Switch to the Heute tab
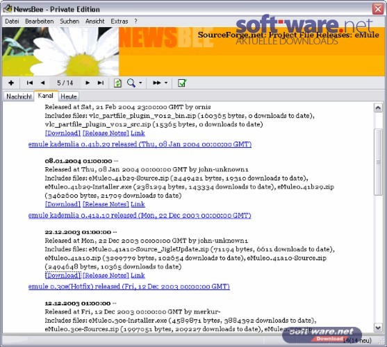 (69, 96)
